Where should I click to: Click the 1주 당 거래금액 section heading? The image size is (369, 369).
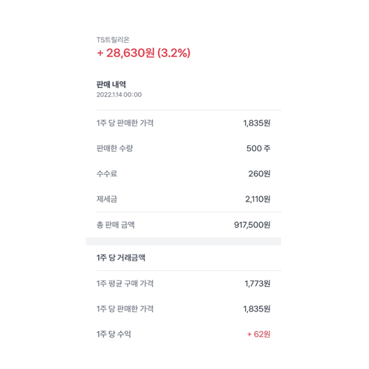(121, 258)
